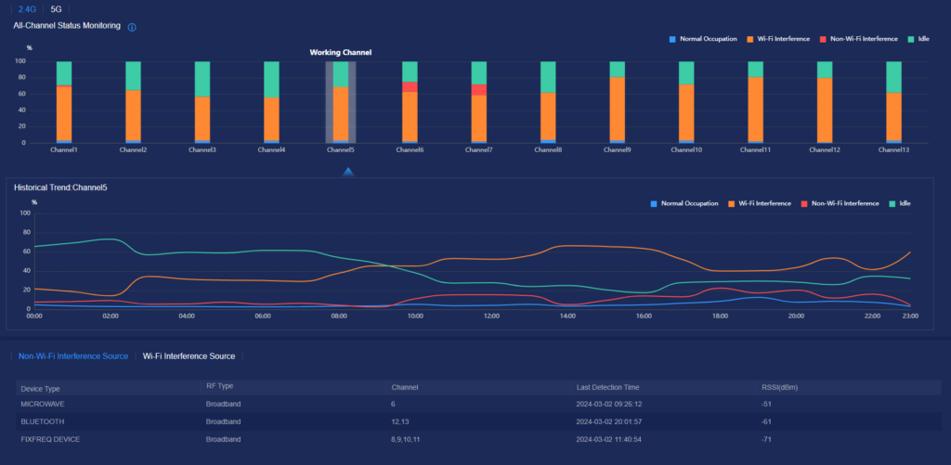The width and height of the screenshot is (951, 465).
Task: Open the Wi-Fi Interference Source tab
Action: [x=189, y=355]
